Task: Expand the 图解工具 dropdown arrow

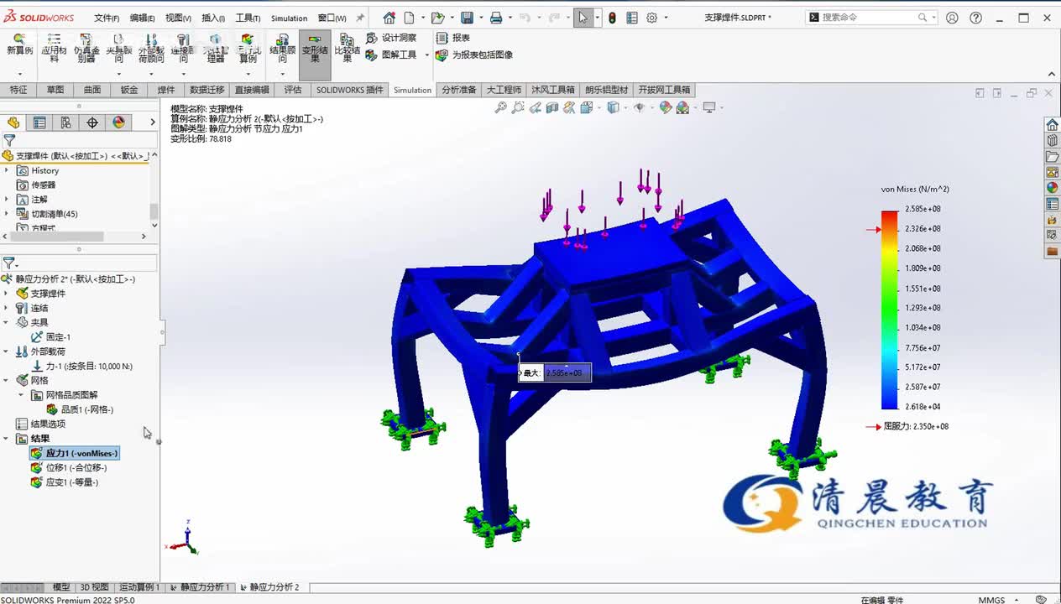Action: coord(426,55)
